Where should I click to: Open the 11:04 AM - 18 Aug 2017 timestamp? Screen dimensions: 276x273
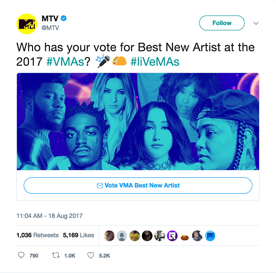click(x=49, y=216)
